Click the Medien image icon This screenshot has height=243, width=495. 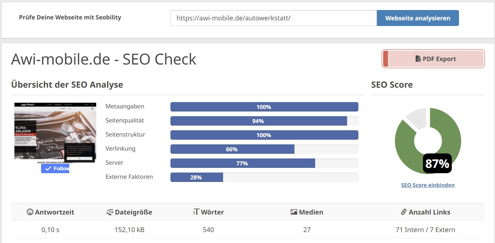[x=294, y=212]
